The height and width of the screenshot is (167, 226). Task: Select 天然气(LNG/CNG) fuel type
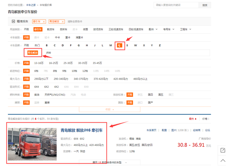[55, 94]
